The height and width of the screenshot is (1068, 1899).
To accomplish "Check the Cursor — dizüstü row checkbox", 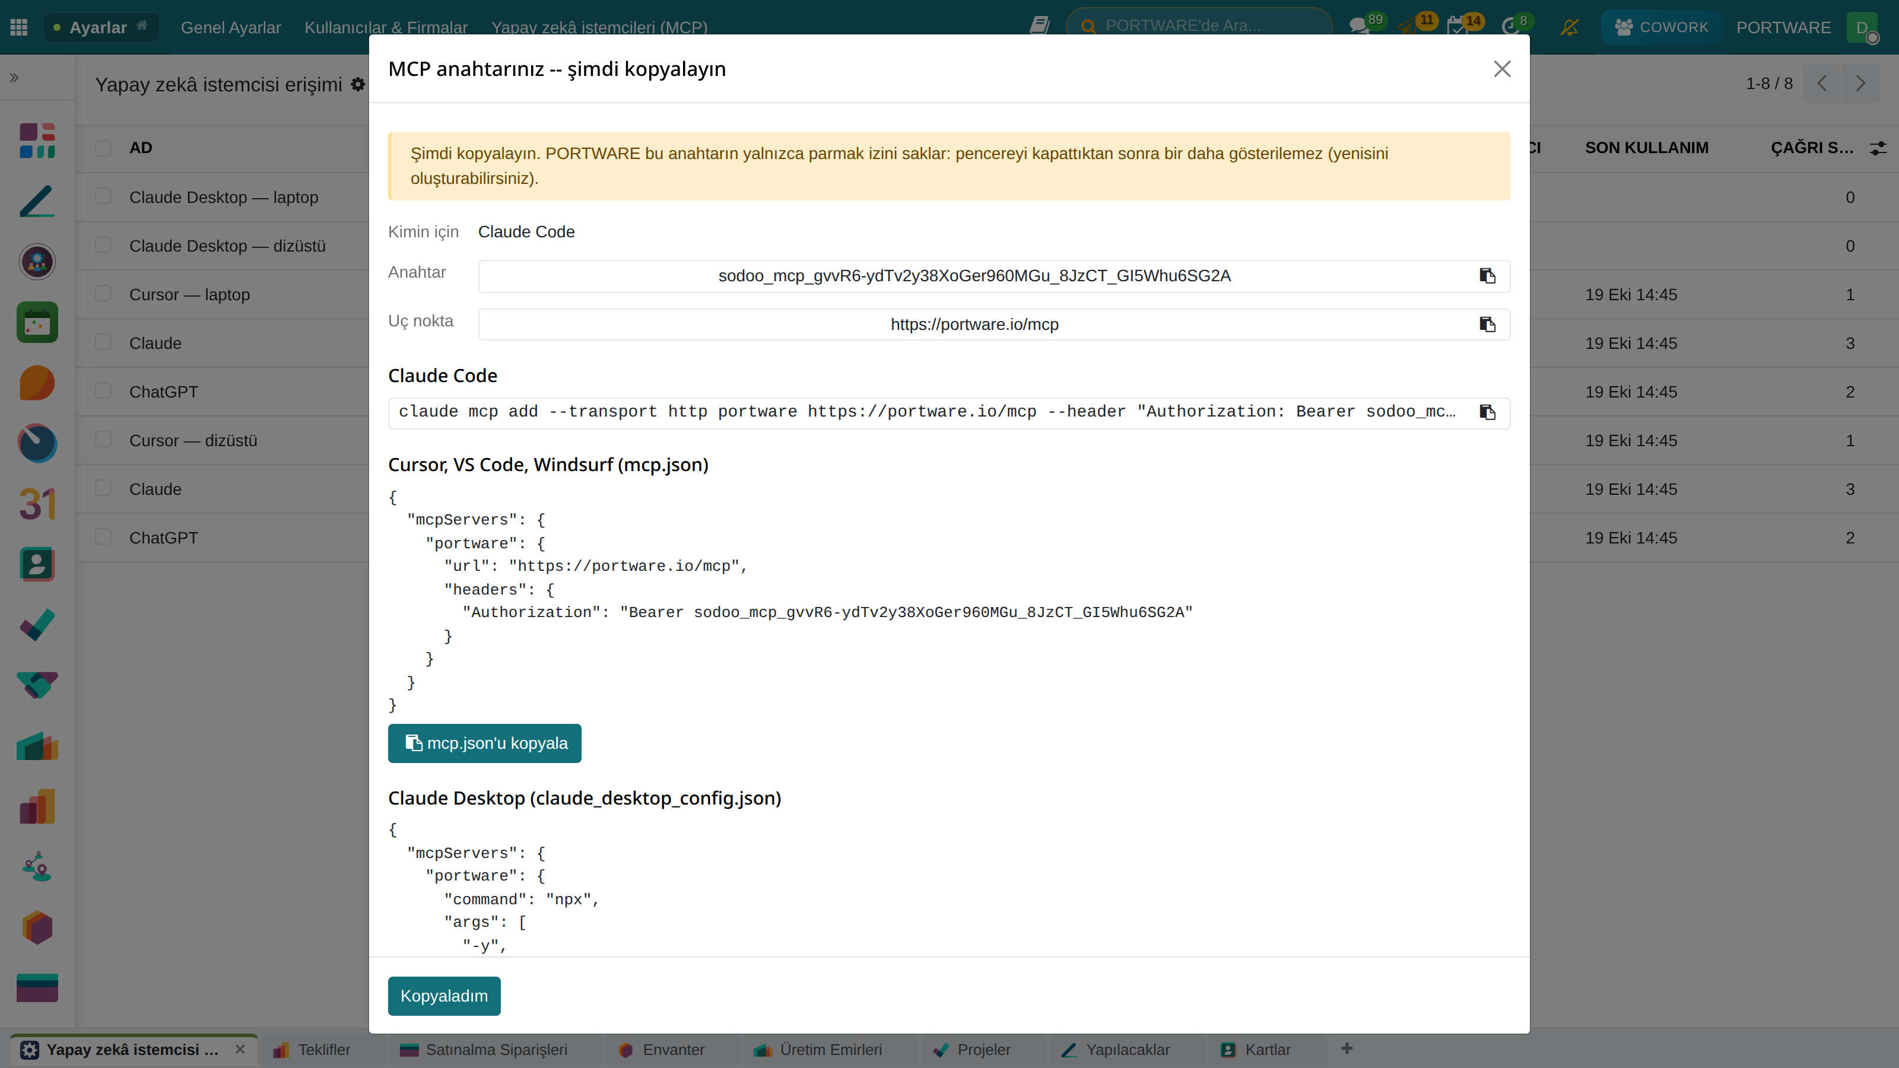I will [103, 440].
